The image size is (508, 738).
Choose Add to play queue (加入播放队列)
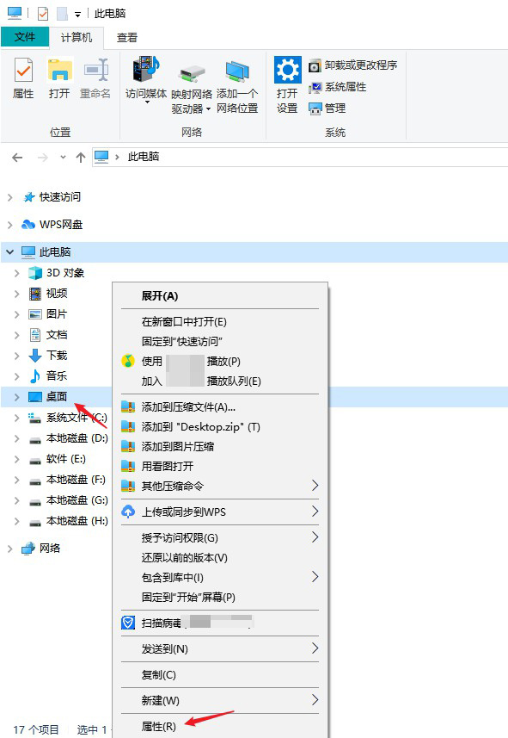(220, 381)
